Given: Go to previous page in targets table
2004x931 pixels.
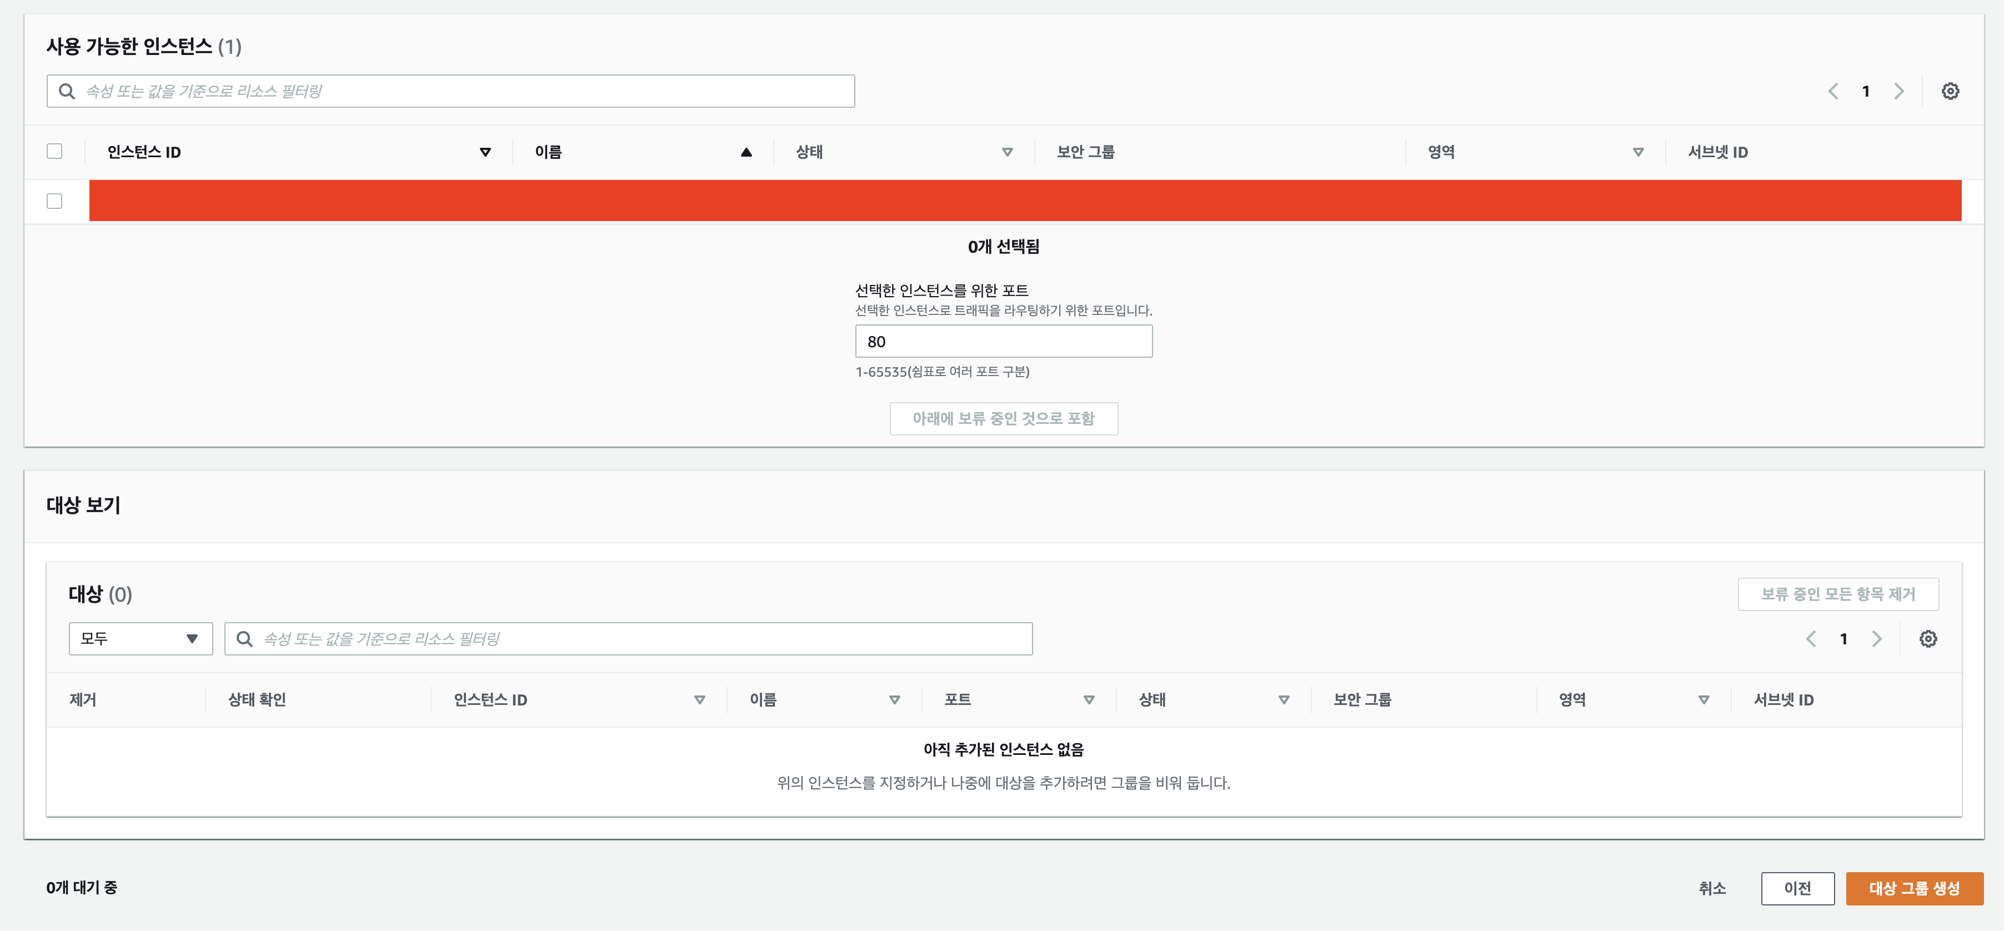Looking at the screenshot, I should click(x=1810, y=639).
